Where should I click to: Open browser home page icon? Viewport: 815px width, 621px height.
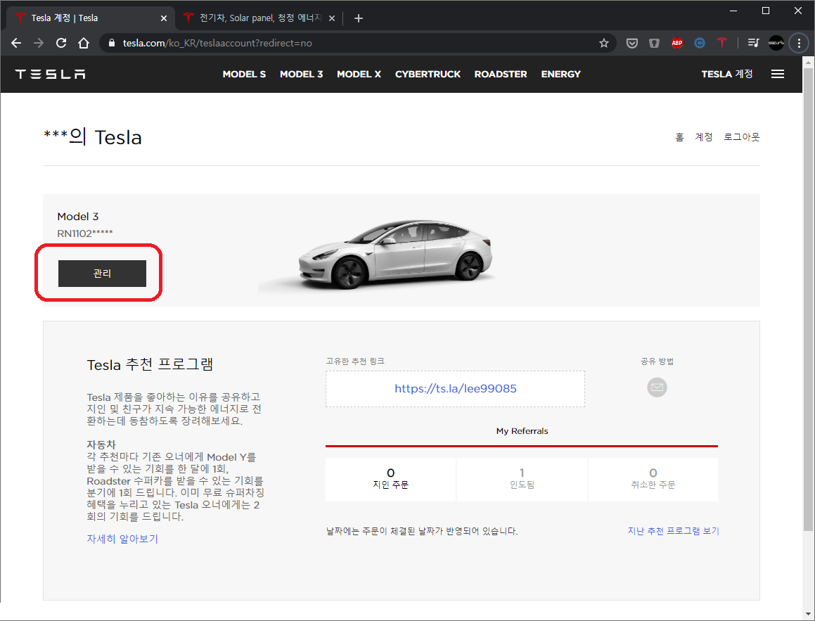84,43
